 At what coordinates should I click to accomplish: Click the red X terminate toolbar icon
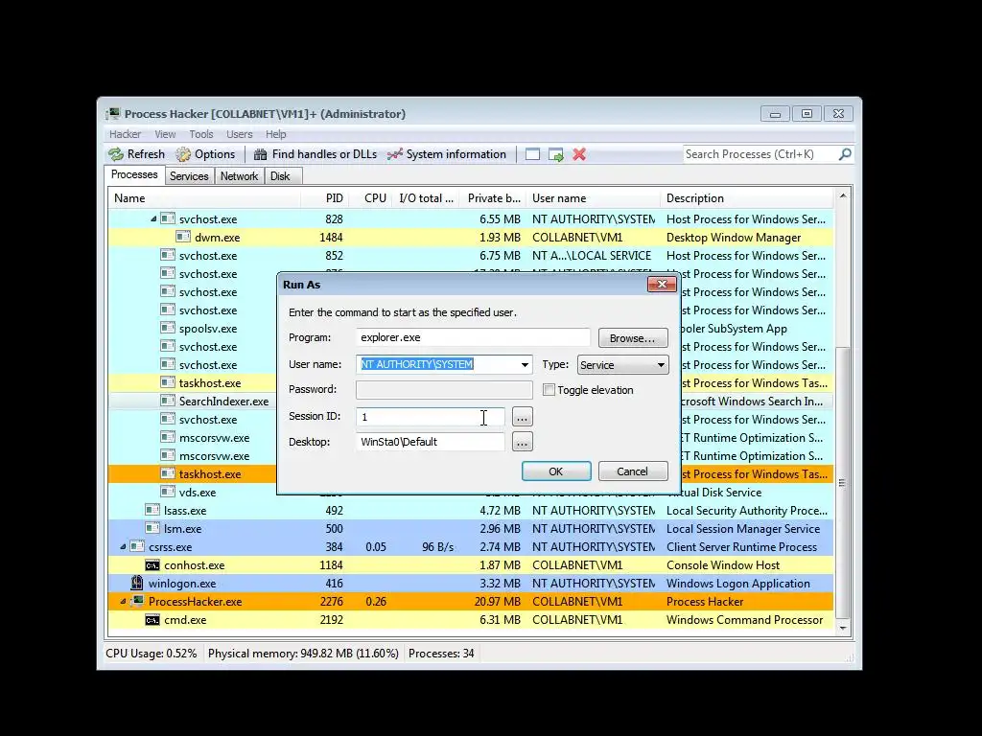click(579, 154)
